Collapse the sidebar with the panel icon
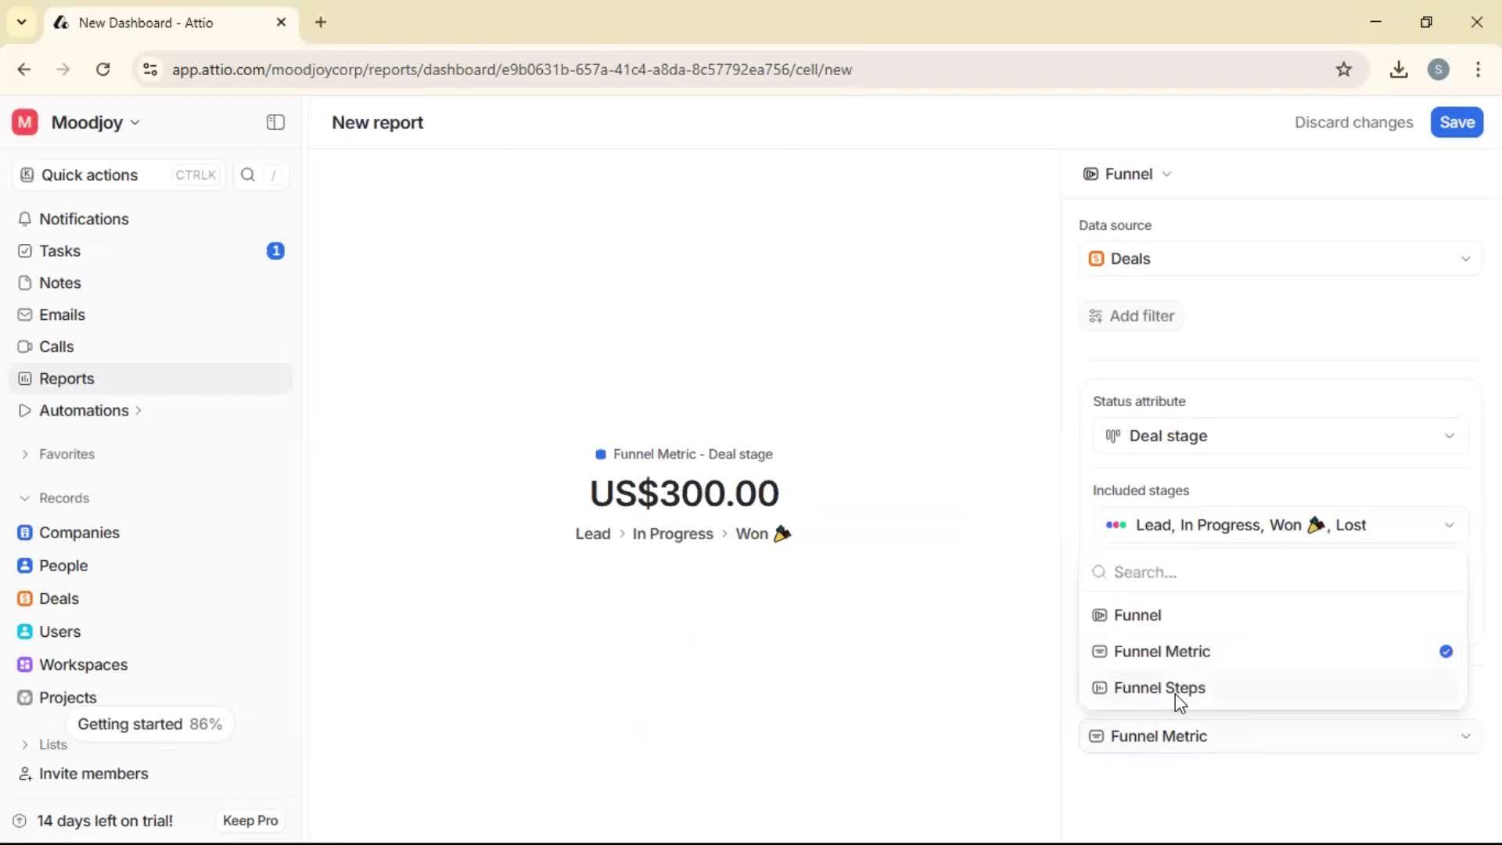The height and width of the screenshot is (845, 1502). click(x=275, y=122)
